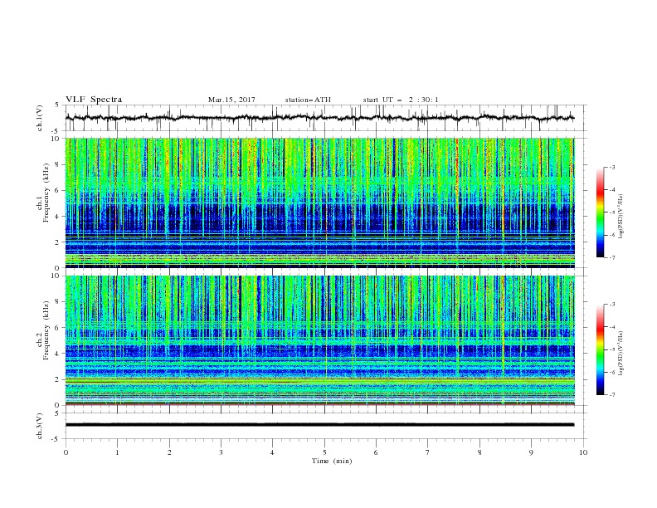
Task: Click the ch.1 spectrogram "4" kHz tick label
Action: click(59, 217)
